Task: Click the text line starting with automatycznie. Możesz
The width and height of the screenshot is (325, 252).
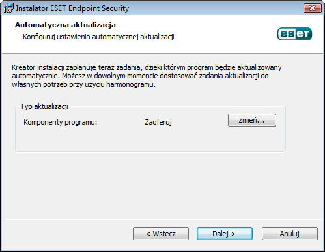Action: pos(140,76)
